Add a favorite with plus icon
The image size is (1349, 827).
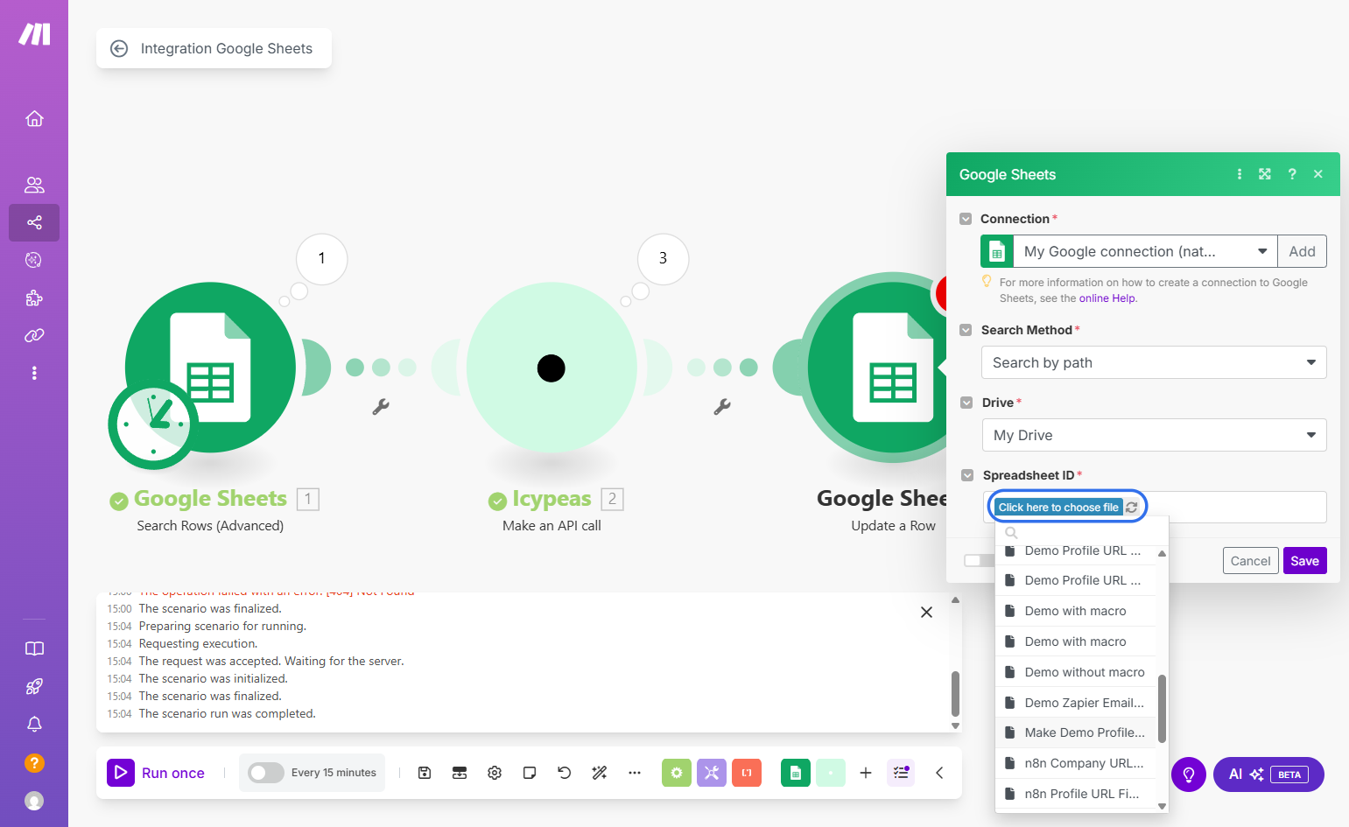coord(866,773)
